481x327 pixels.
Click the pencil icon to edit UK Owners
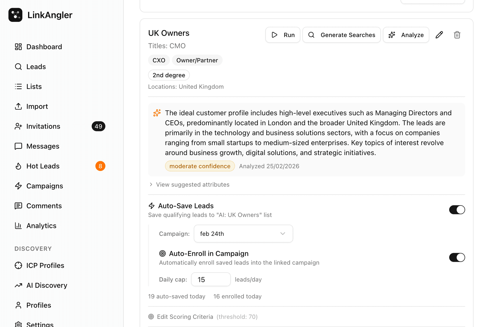click(439, 35)
